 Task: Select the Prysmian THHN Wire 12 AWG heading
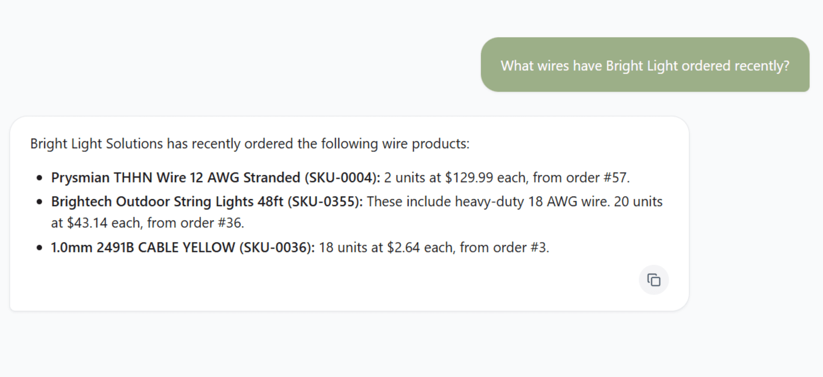point(216,177)
